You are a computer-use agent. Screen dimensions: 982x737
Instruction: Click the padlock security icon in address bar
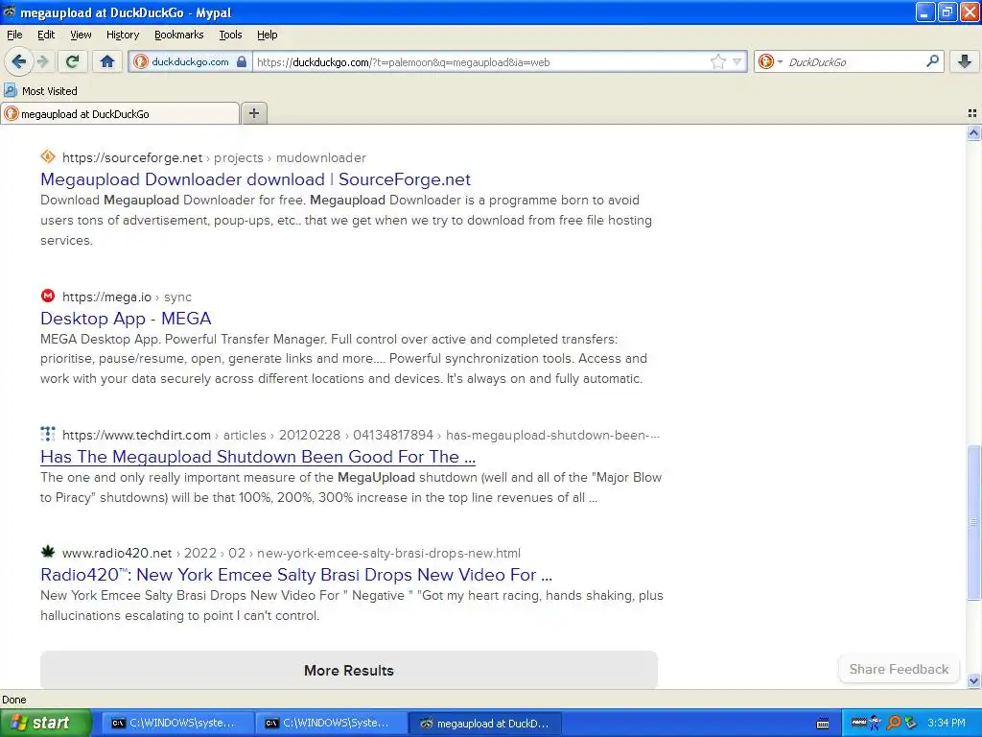(242, 61)
